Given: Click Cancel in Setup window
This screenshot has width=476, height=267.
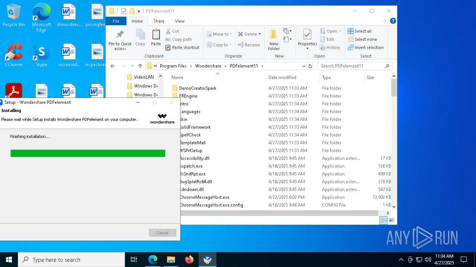Looking at the screenshot, I should point(163,233).
